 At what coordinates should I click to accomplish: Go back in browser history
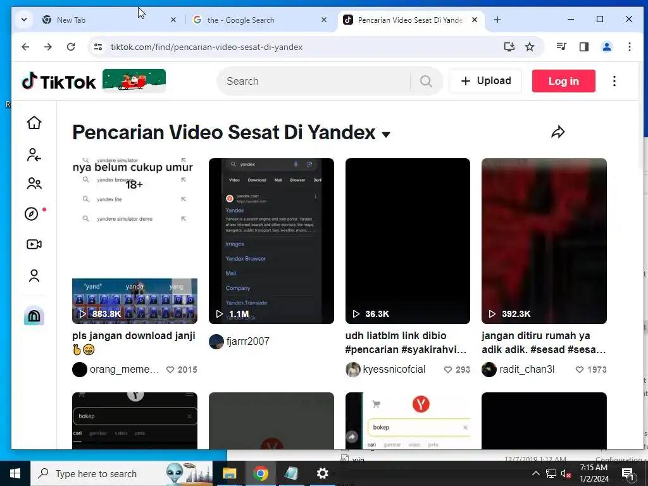coord(25,47)
